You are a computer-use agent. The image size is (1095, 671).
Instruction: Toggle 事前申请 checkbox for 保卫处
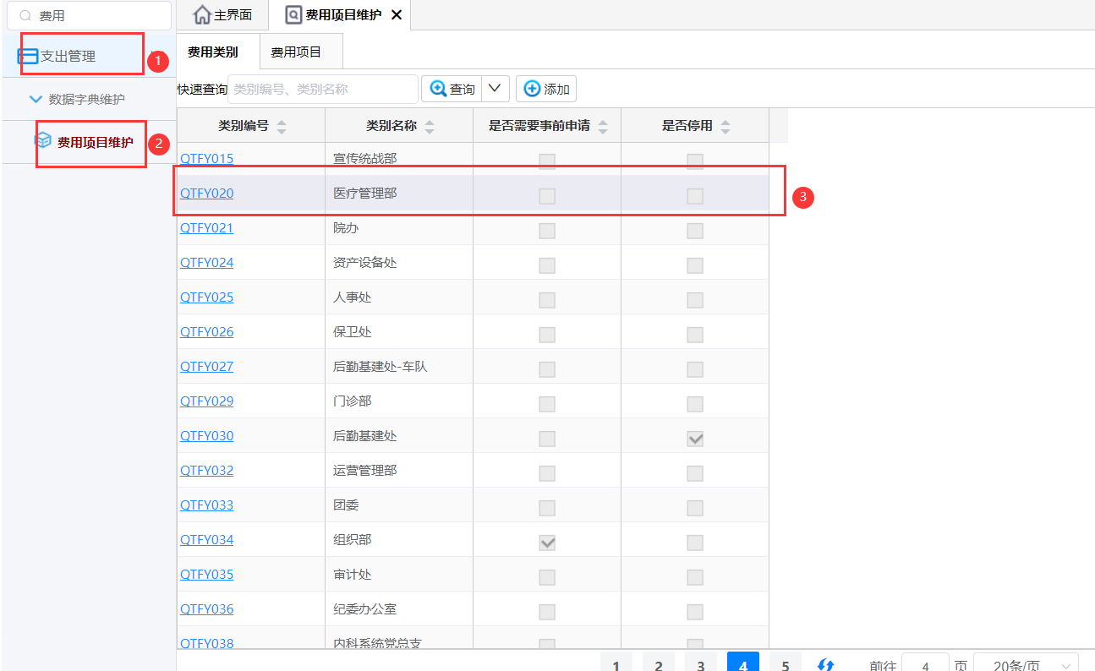[x=547, y=335]
